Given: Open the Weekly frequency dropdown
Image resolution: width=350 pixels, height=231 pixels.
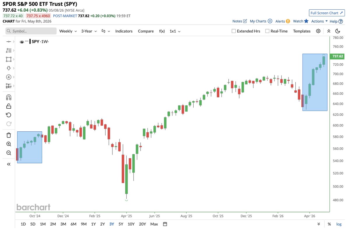Looking at the screenshot, I should (x=68, y=31).
